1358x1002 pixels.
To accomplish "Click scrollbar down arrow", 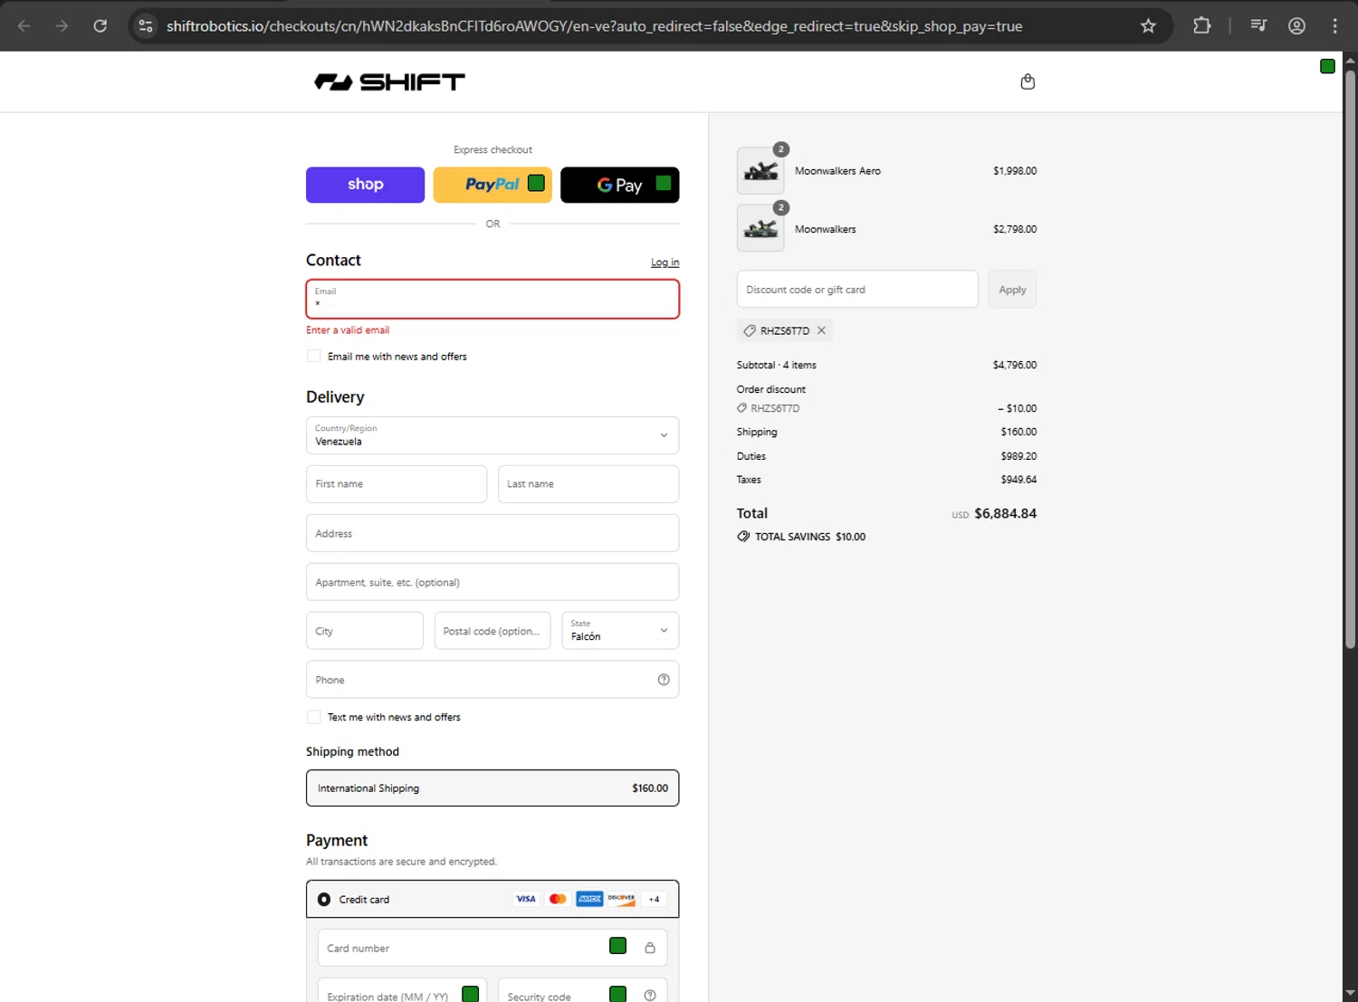I will 1350,993.
